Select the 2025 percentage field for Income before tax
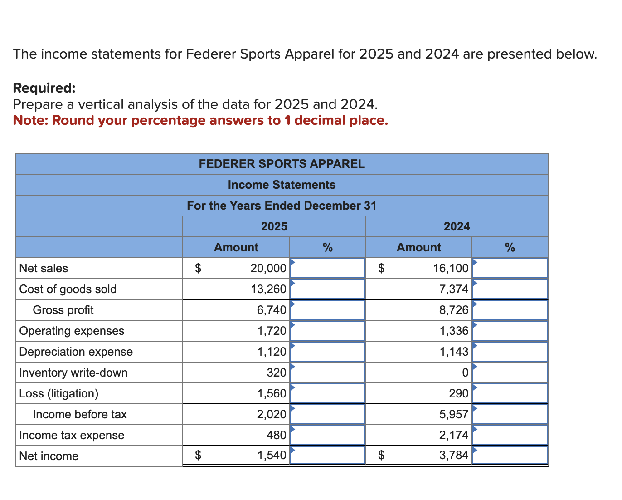Image resolution: width=622 pixels, height=500 pixels. (x=328, y=414)
